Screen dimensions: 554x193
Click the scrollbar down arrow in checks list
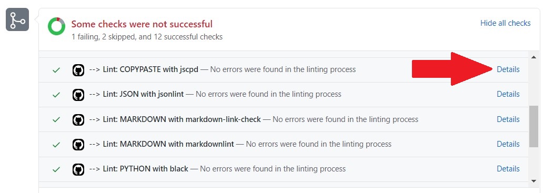click(x=533, y=181)
